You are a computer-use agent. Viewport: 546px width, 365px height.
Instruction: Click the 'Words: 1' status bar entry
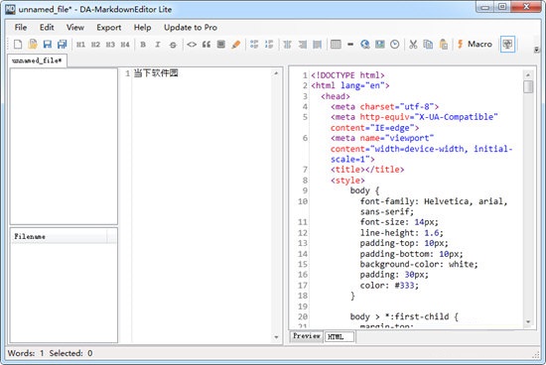click(x=26, y=353)
